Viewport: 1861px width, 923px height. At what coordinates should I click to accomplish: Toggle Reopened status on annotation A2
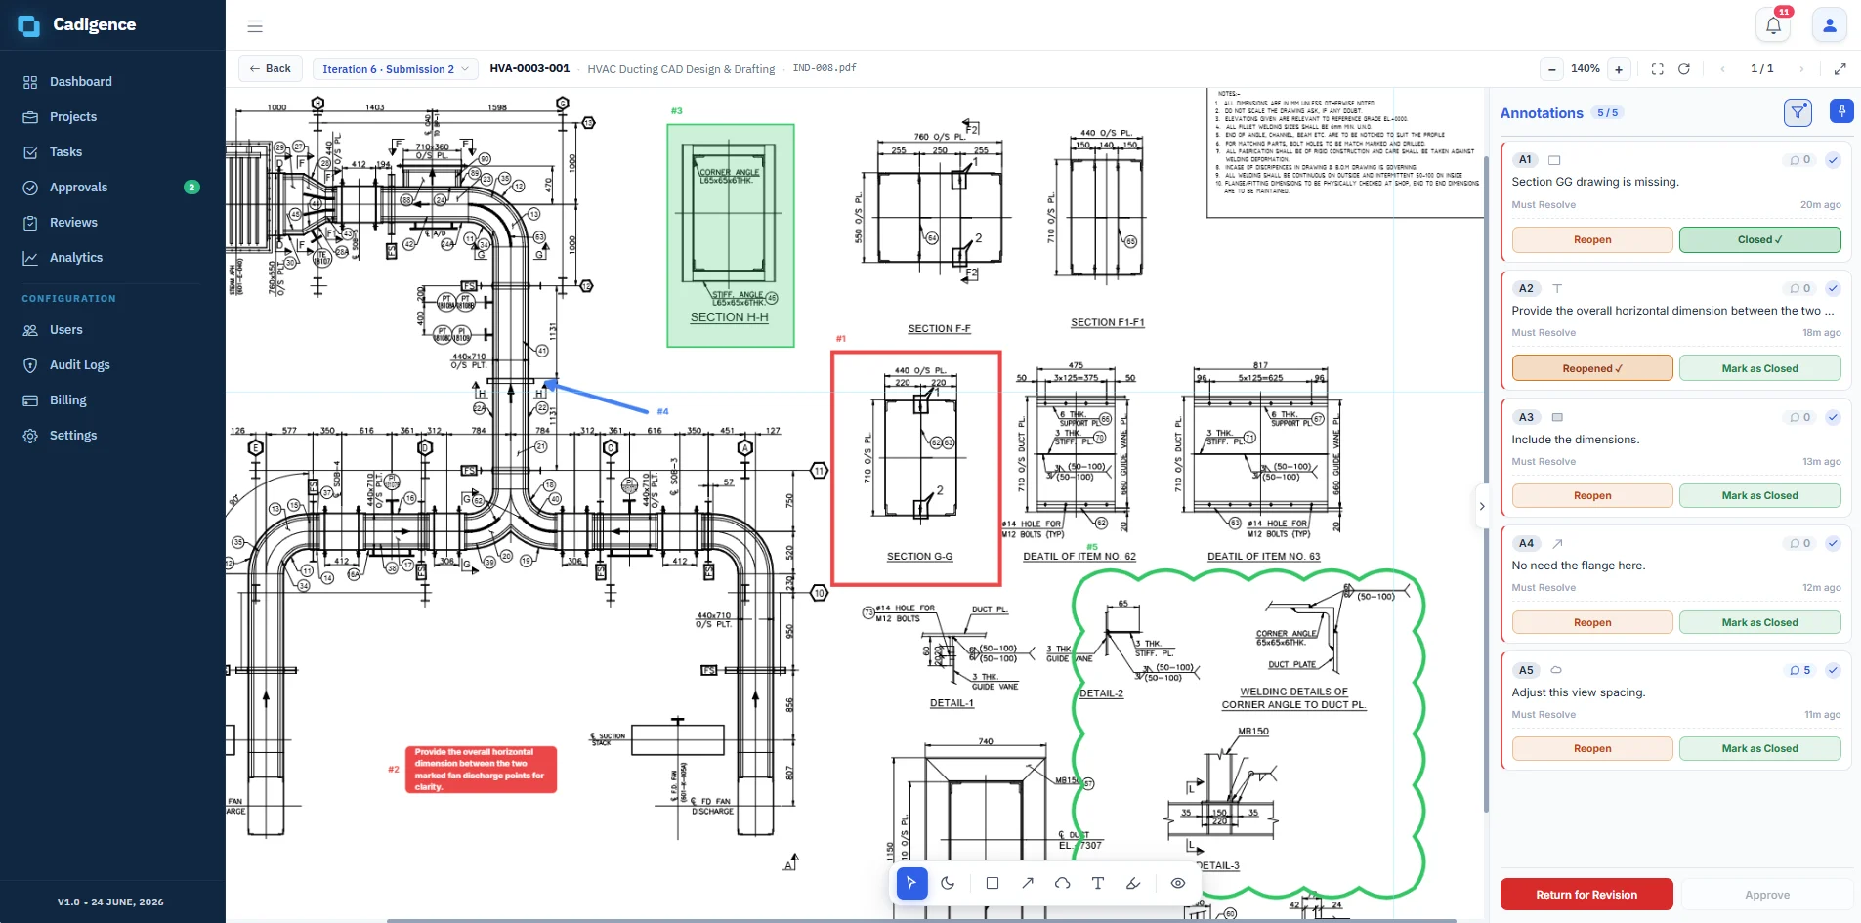click(1592, 369)
